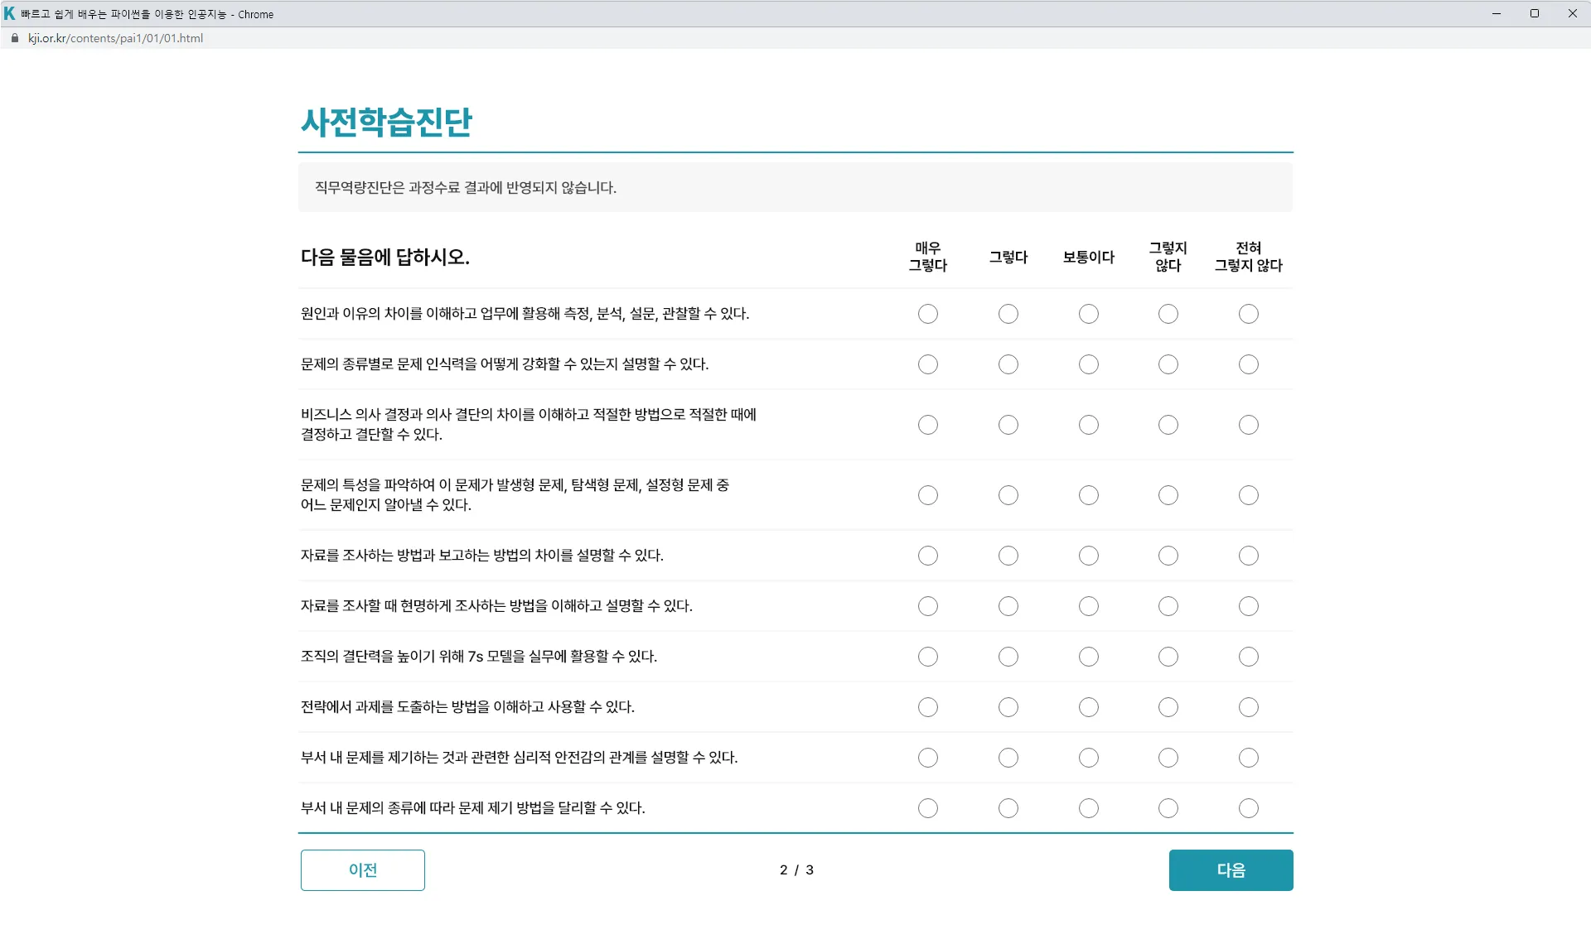Mark '전혀 그렇지 않다' for 문제 제기 방법 question
This screenshot has width=1591, height=944.
[1248, 808]
